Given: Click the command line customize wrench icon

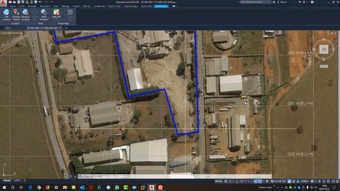Looking at the screenshot, I should [x=75, y=177].
